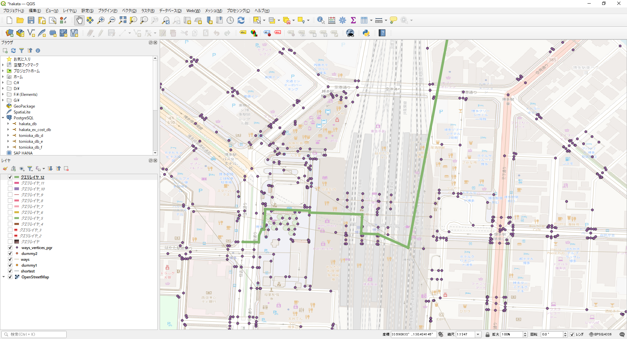Click the Refresh map icon
The width and height of the screenshot is (627, 339).
pos(241,20)
